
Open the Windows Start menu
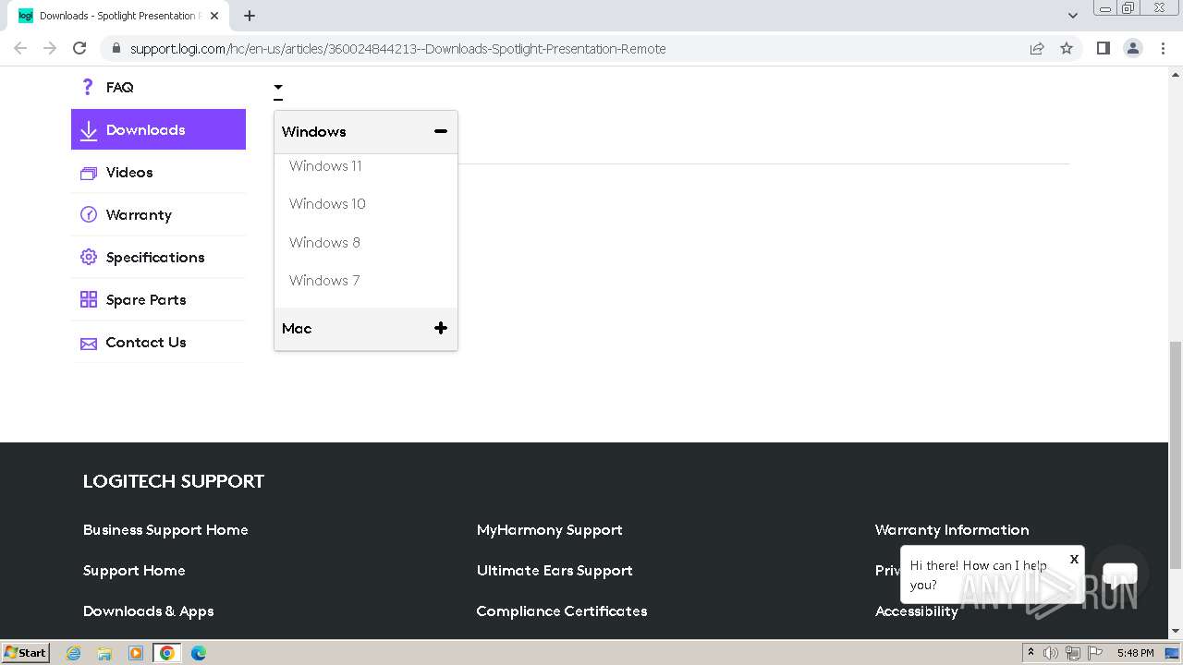click(26, 652)
